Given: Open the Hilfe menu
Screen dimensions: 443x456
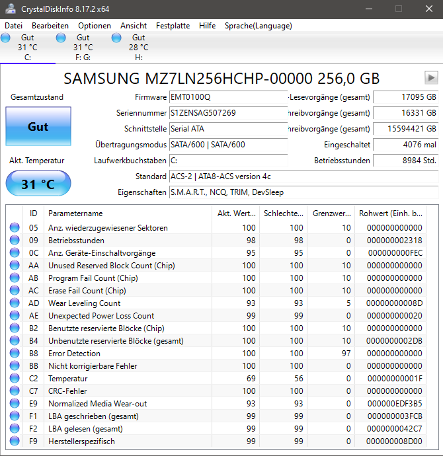Looking at the screenshot, I should (x=207, y=26).
